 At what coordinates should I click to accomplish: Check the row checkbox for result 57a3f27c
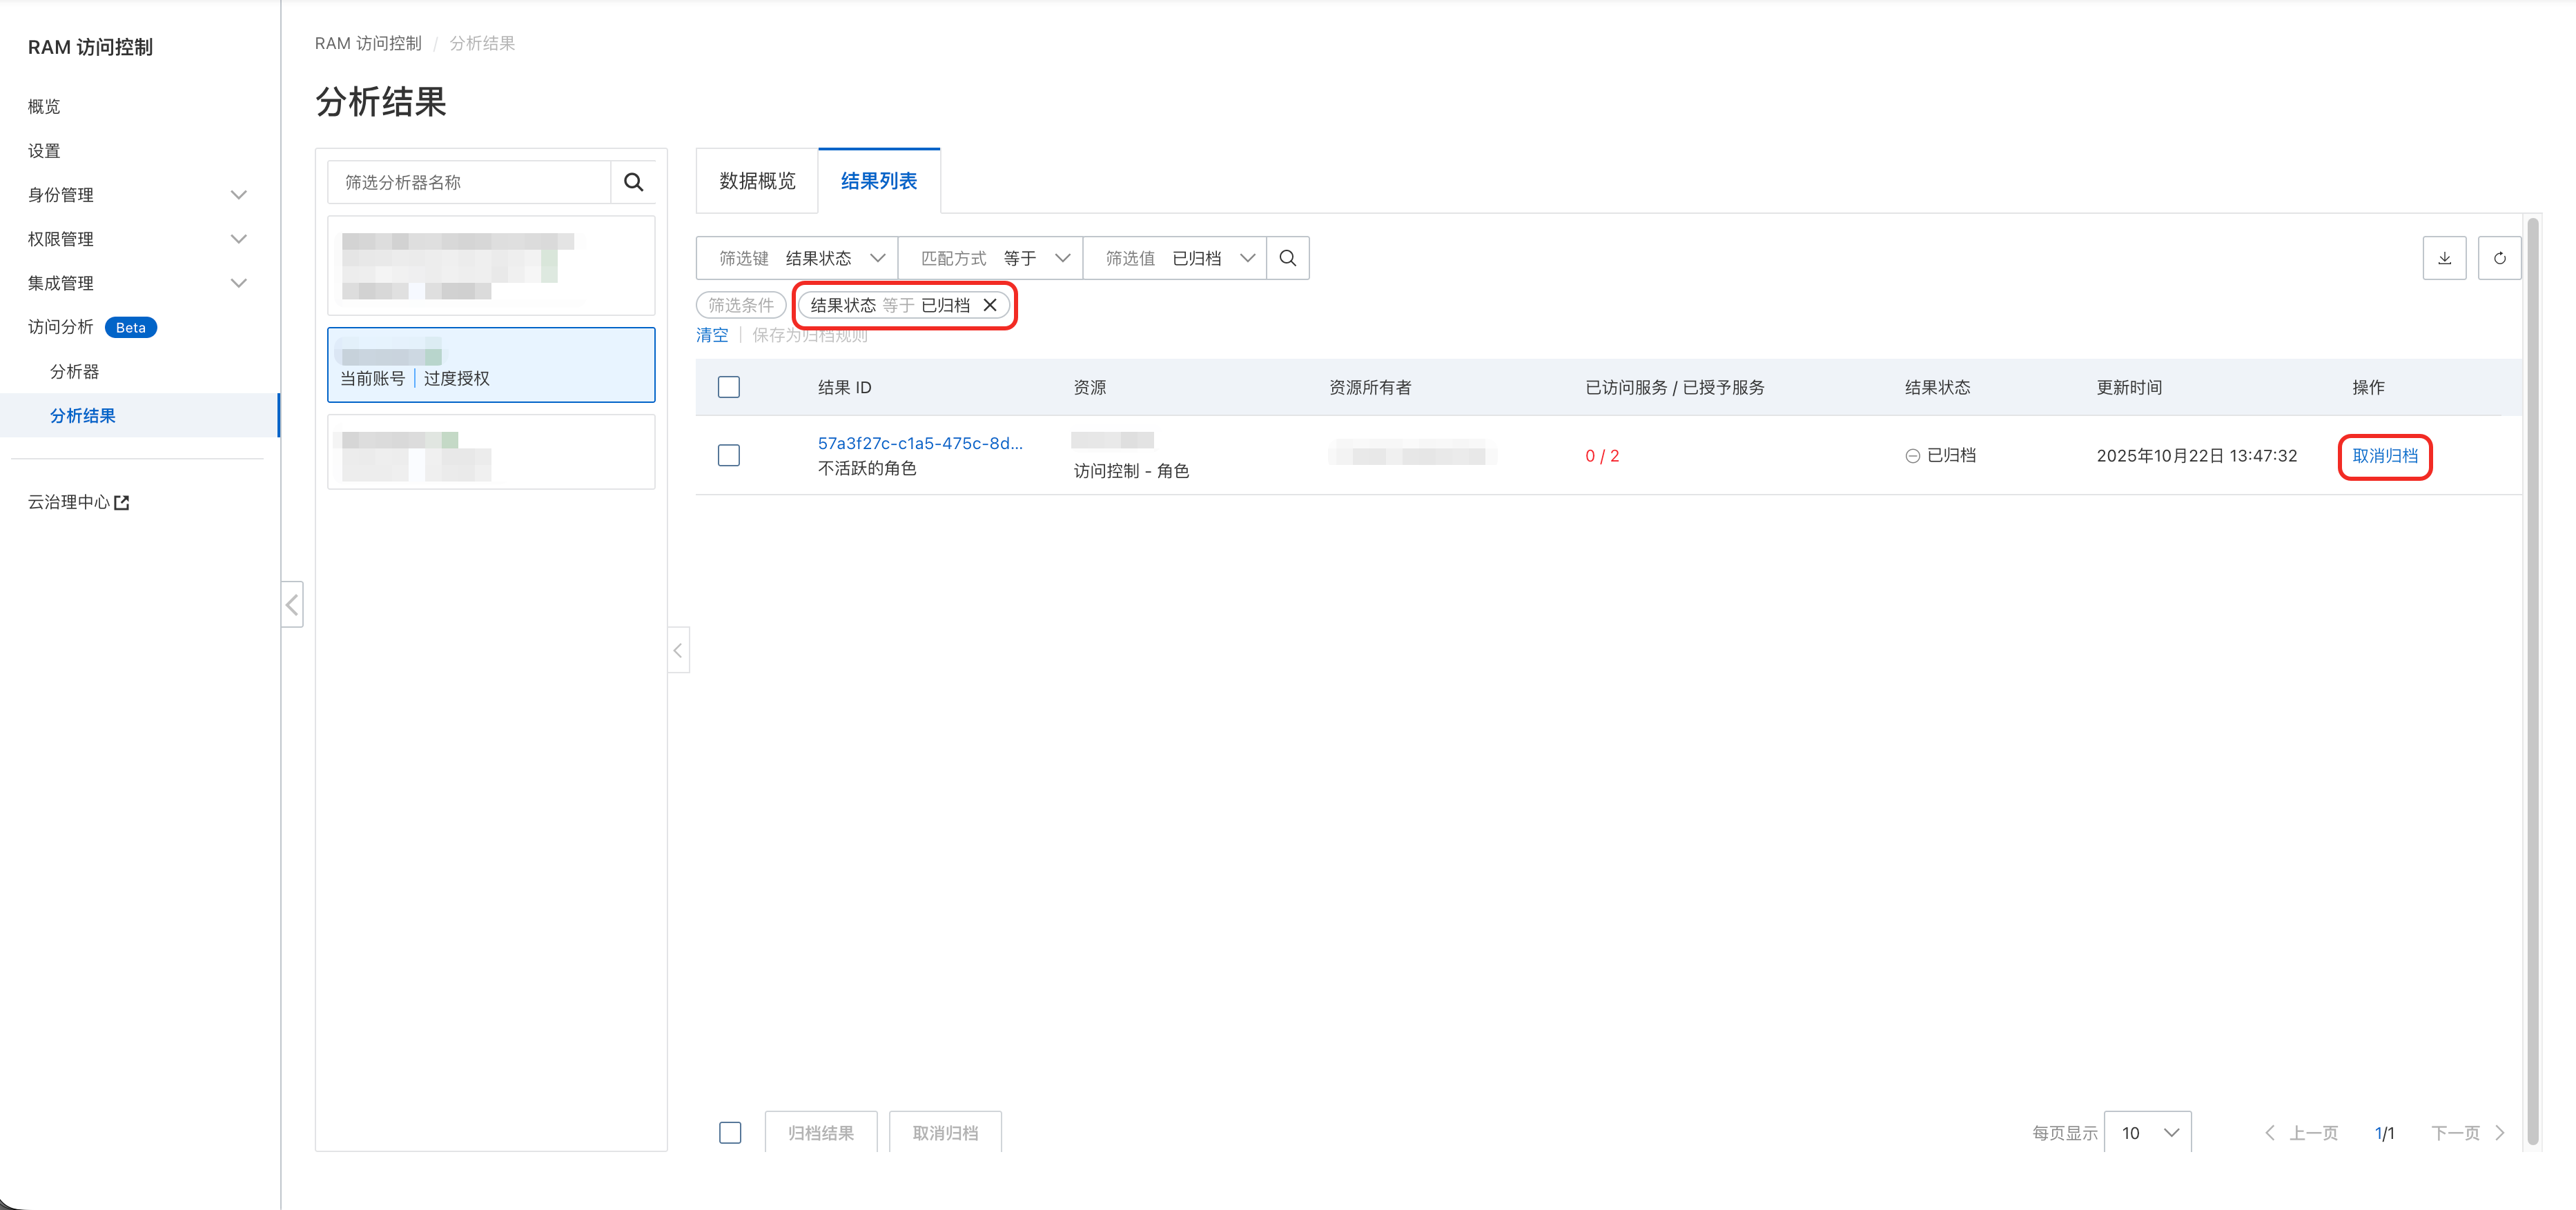point(729,455)
